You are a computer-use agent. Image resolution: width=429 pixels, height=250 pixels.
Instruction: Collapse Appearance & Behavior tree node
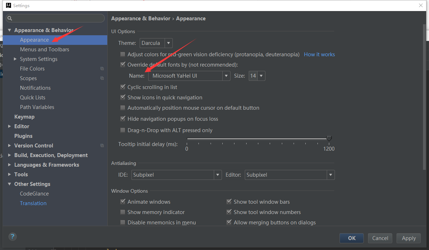(x=10, y=30)
